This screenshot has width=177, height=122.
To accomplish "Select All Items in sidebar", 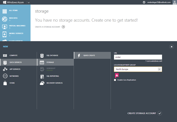I will (x=13, y=11).
